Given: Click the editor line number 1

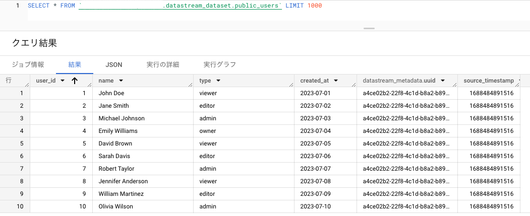Looking at the screenshot, I should point(18,6).
